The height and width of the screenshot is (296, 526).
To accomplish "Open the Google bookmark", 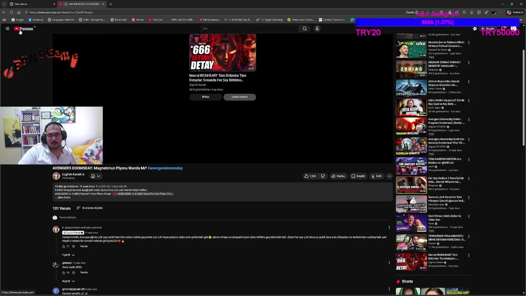I will (18, 20).
